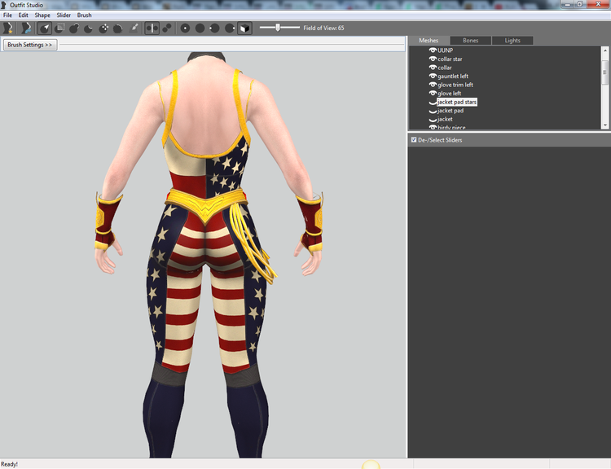Select the glove left mesh name
Screen dimensions: 611x469
pos(449,93)
